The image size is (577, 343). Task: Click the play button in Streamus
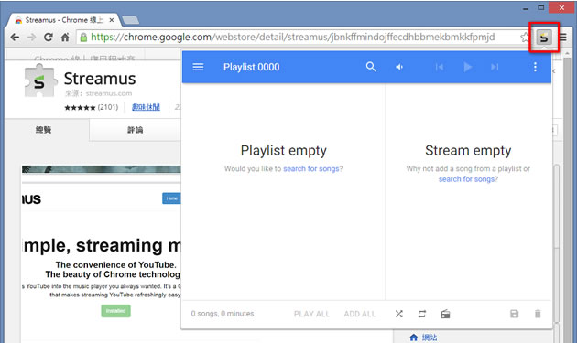(x=468, y=67)
